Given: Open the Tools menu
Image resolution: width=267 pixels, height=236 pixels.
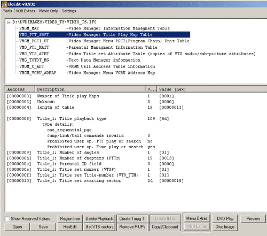Looking at the screenshot, I should click(x=7, y=11).
